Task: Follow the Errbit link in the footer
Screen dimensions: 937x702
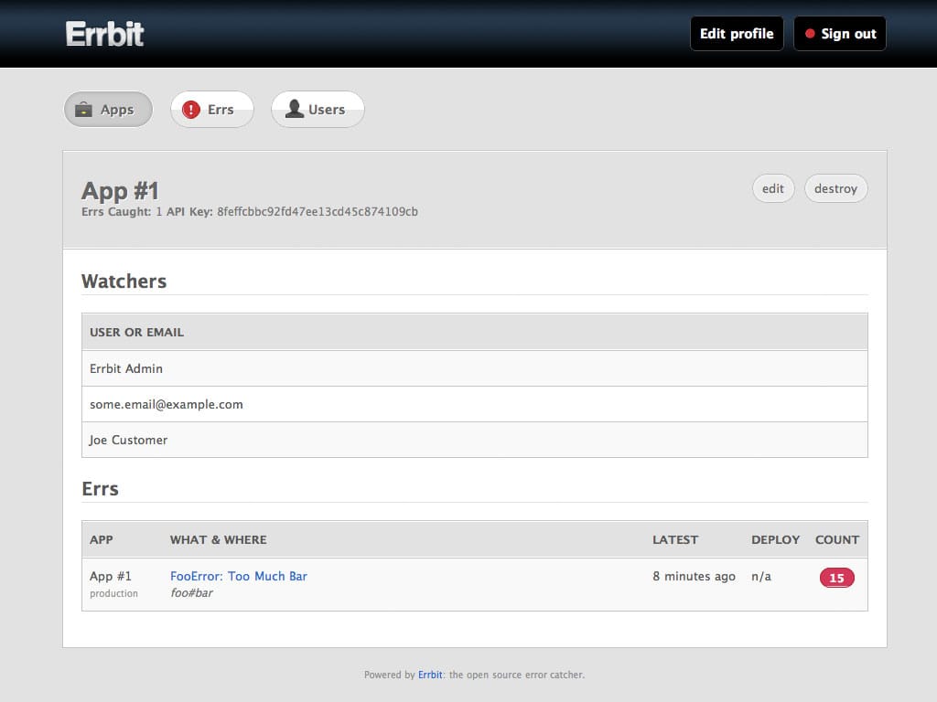Action: click(430, 675)
